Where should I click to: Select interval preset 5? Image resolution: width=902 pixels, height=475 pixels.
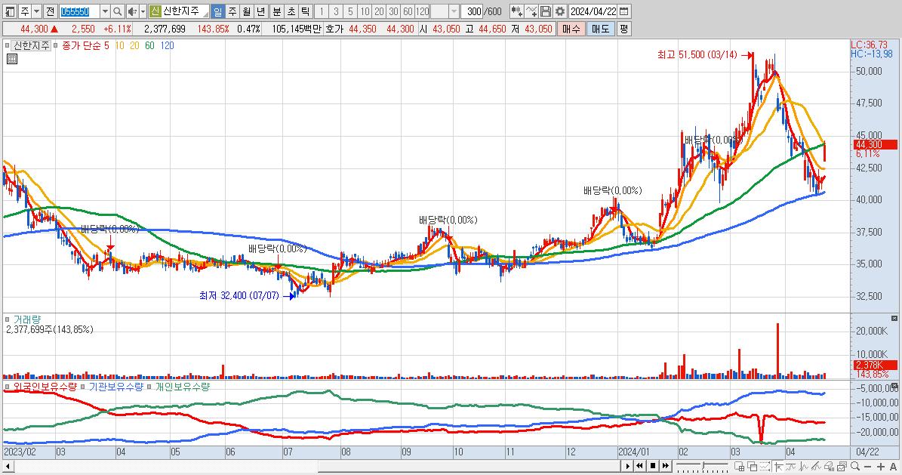350,11
